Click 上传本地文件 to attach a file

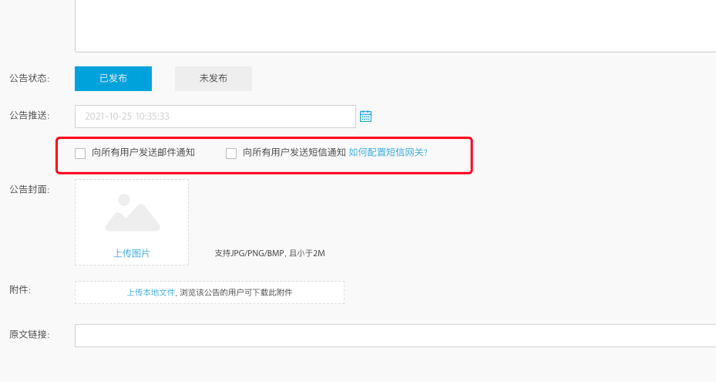151,292
